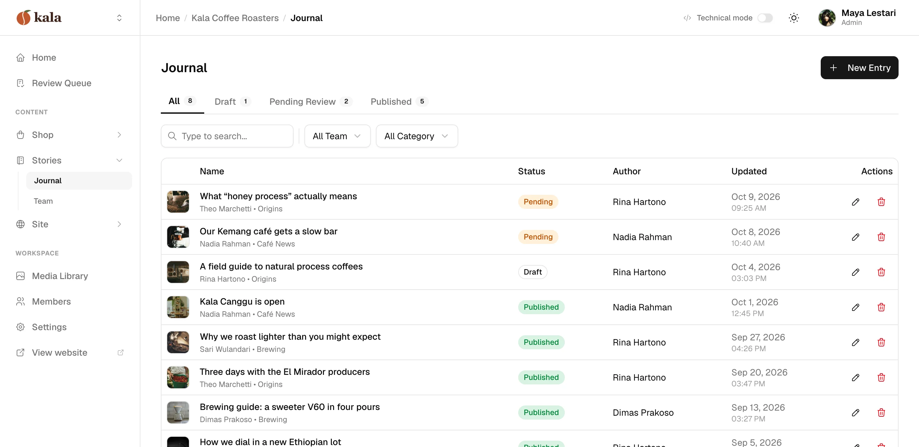Edit the natural process coffees draft
The image size is (919, 447).
coord(855,272)
